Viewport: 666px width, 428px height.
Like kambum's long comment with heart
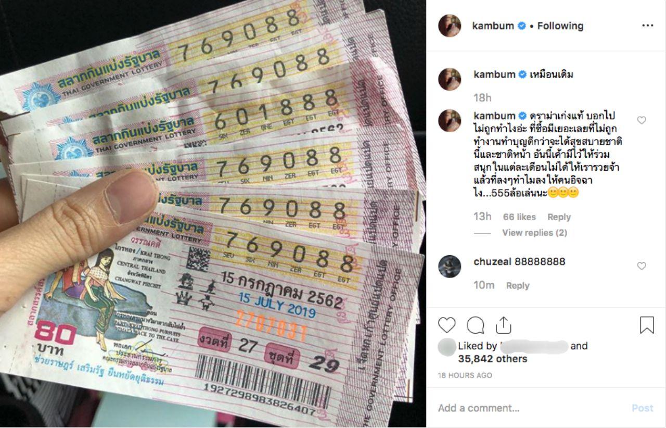[642, 120]
